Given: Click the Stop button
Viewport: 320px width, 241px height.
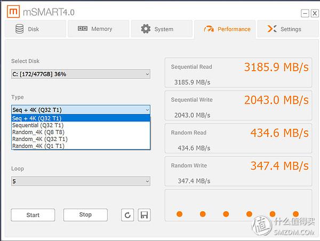Looking at the screenshot, I should [x=85, y=215].
